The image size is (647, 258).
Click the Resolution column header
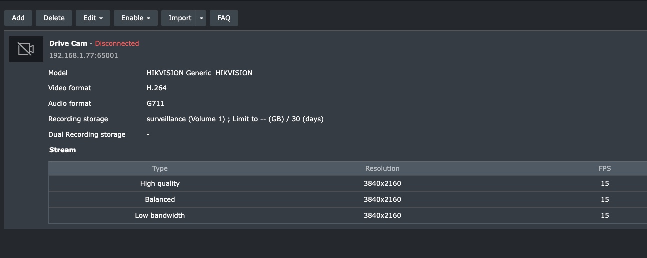pos(382,168)
